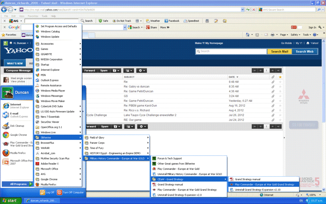Viewport: 326px width, 204px height.
Task: Click Facebook button in AVG toolbar
Action: [x=172, y=21]
